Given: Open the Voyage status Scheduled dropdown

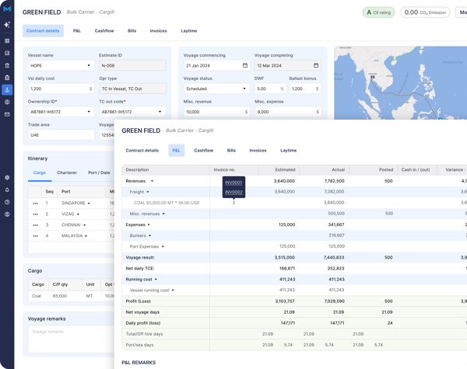Looking at the screenshot, I should tap(216, 89).
